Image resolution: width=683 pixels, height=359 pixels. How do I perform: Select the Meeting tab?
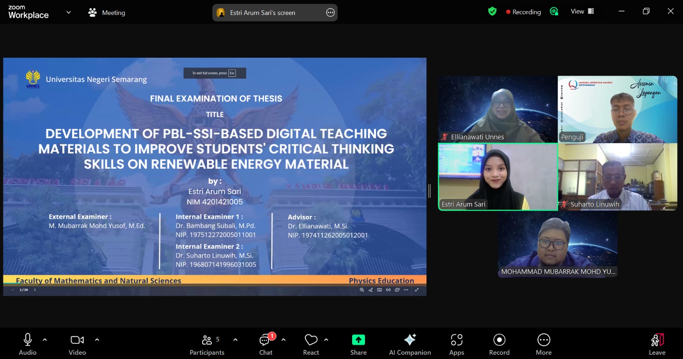(x=107, y=13)
